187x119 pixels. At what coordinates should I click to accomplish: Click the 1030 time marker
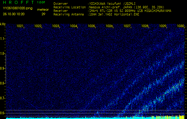[x=180, y=26]
